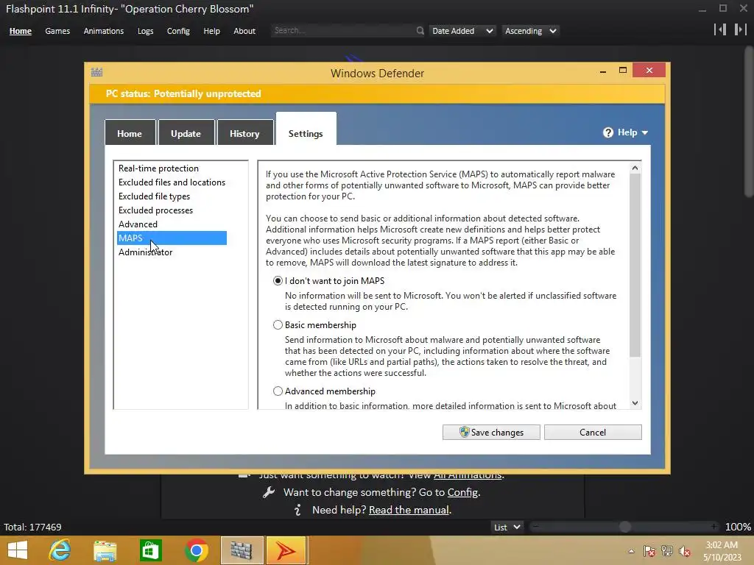The height and width of the screenshot is (565, 754).
Task: Toggle Flashpoint left sidebar icon
Action: (720, 29)
